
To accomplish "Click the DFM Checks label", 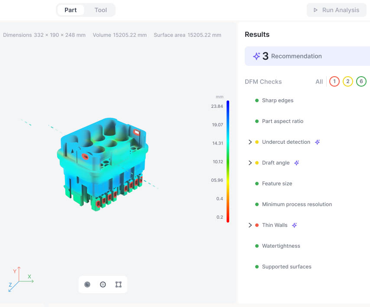I will (263, 82).
